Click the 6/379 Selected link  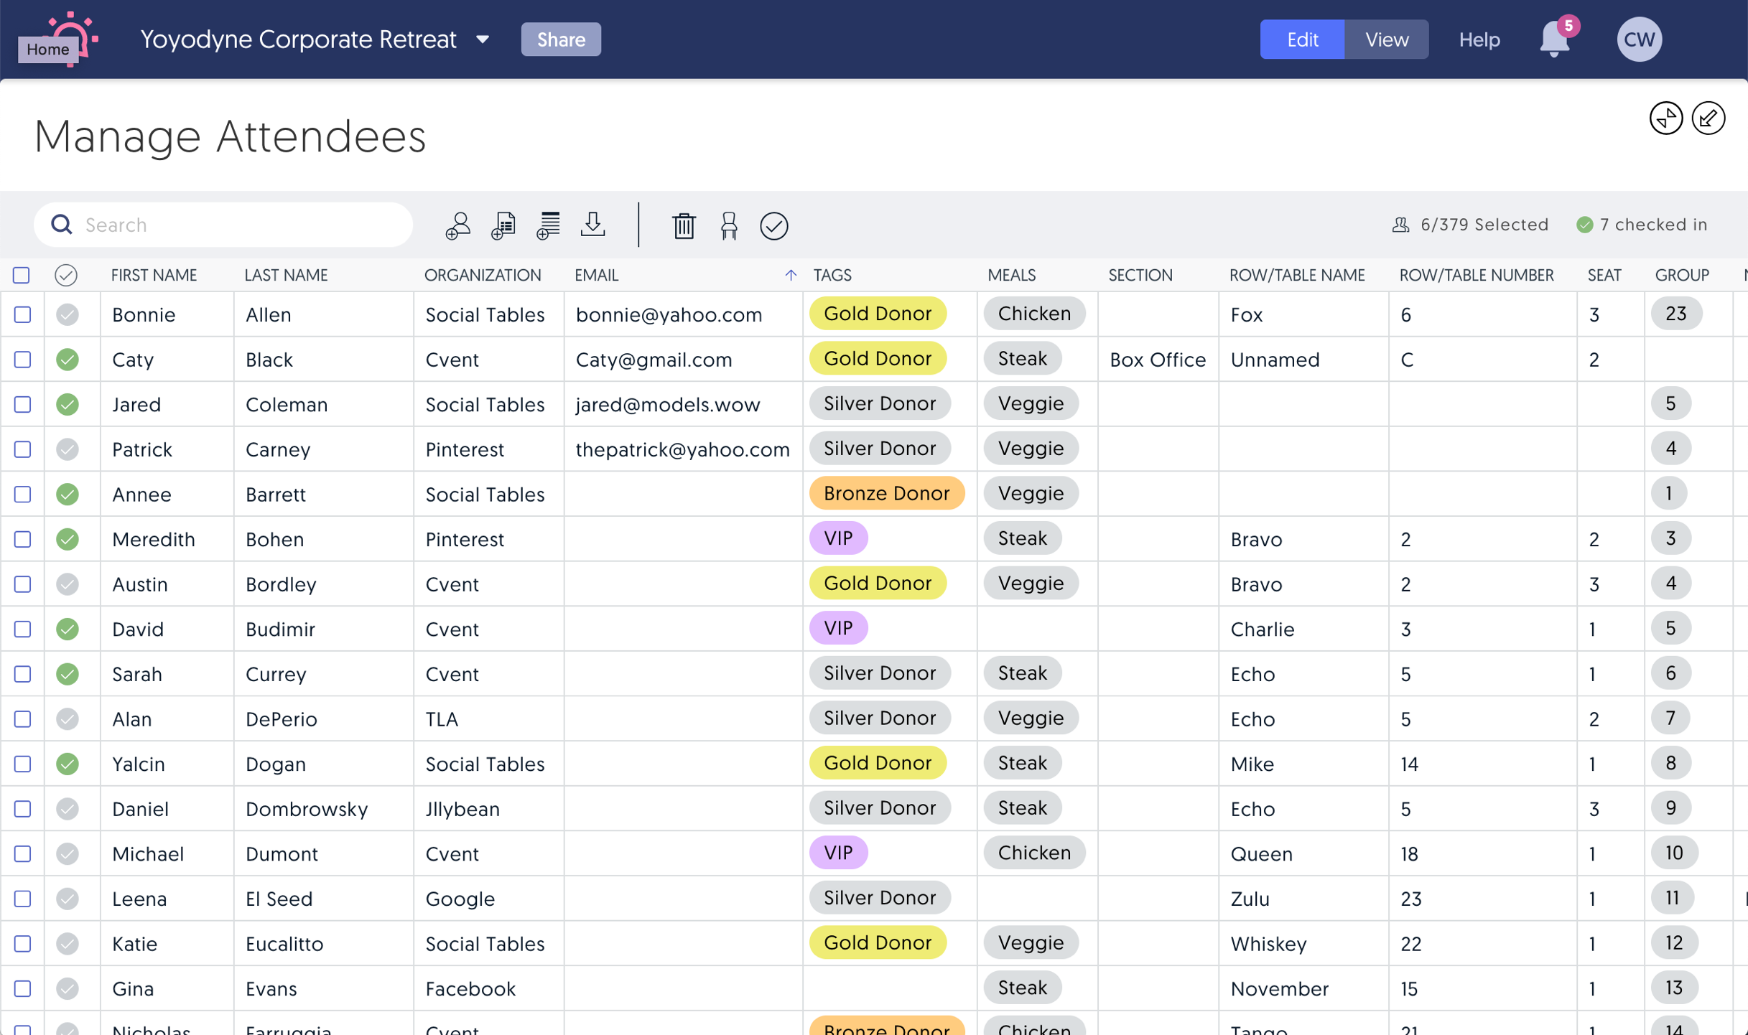click(x=1484, y=224)
